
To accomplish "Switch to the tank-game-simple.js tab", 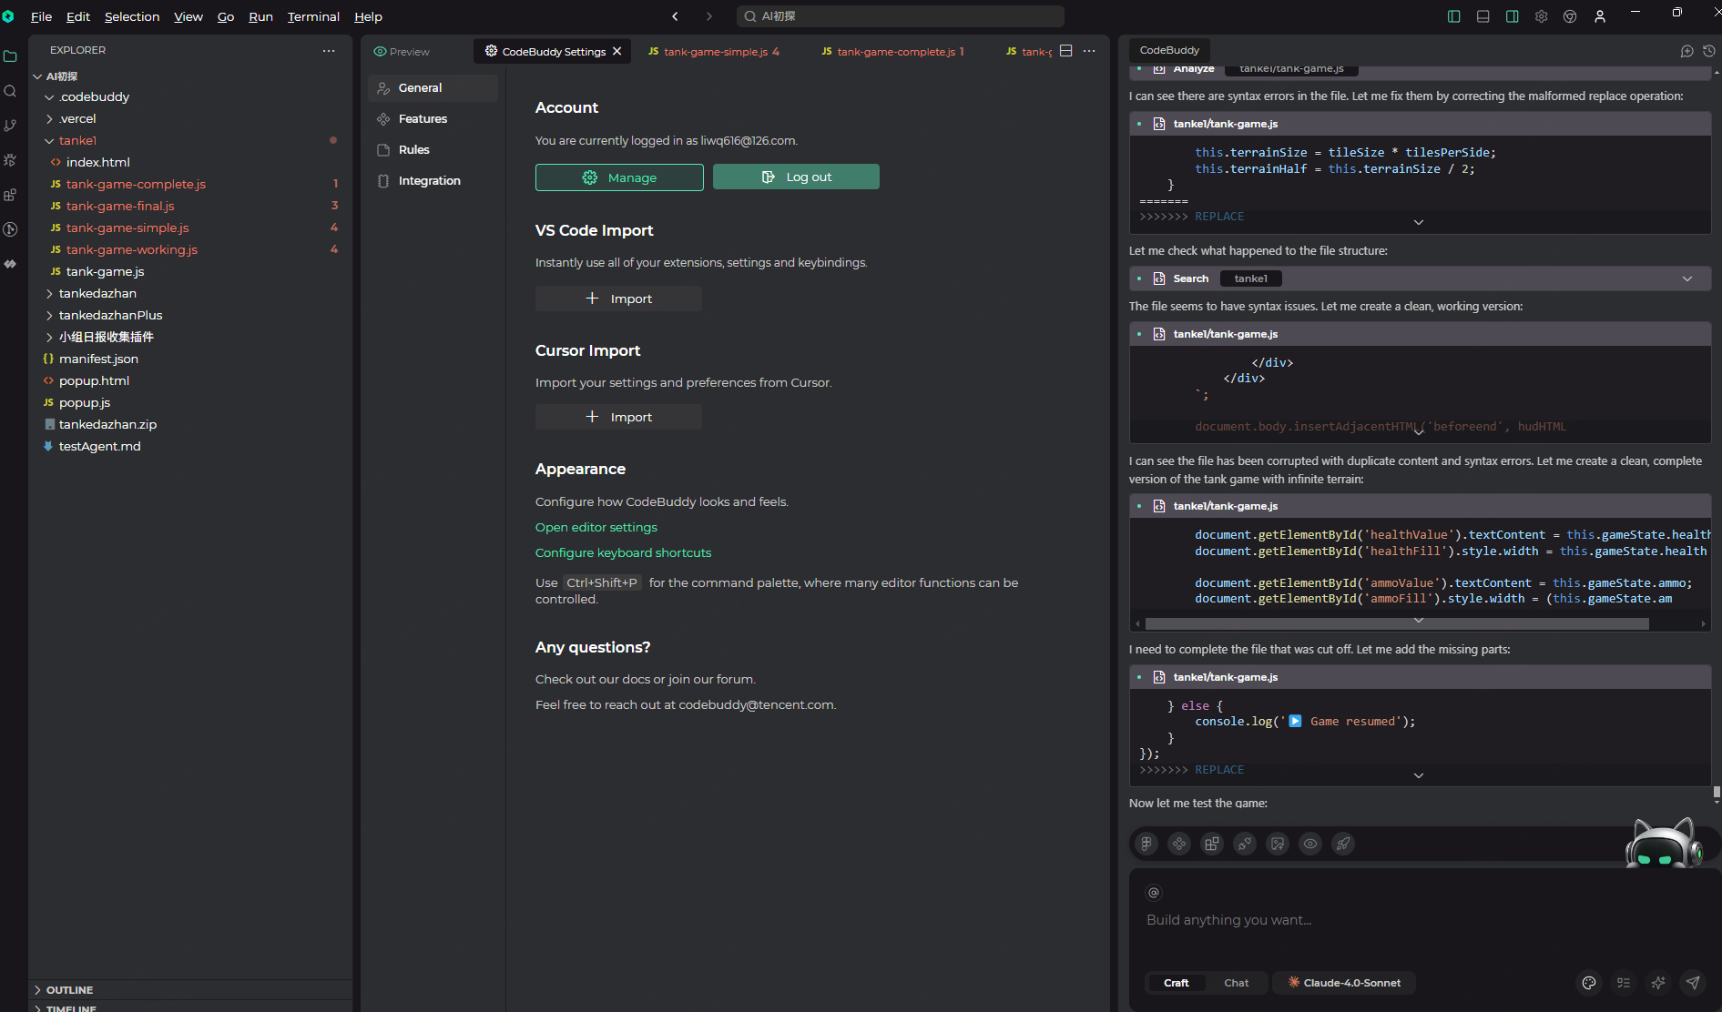I will [x=714, y=52].
